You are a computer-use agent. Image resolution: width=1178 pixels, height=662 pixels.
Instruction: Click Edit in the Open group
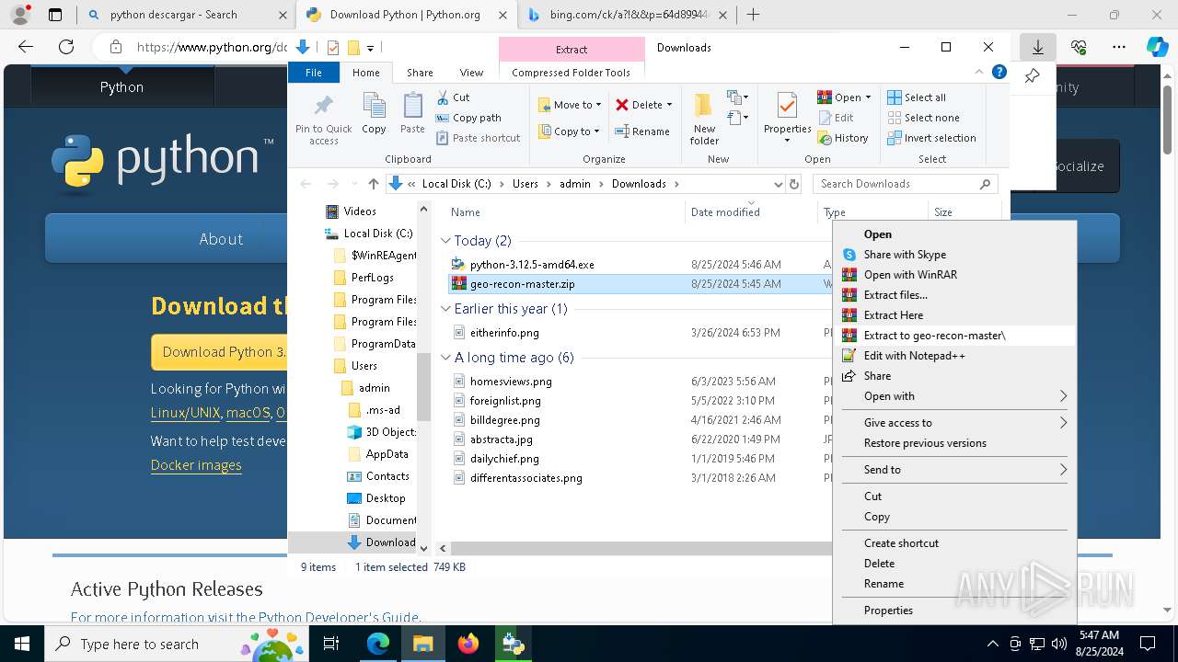(835, 118)
